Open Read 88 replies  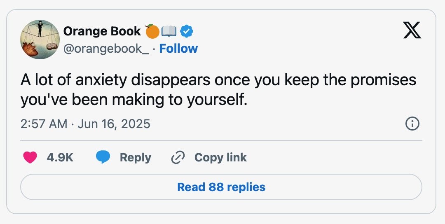221,187
